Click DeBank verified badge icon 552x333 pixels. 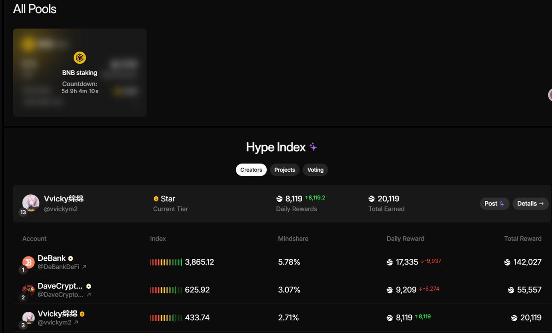pyautogui.click(x=70, y=258)
